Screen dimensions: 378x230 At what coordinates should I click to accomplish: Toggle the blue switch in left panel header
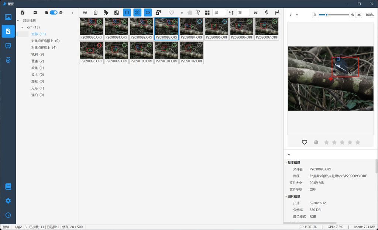(54, 13)
